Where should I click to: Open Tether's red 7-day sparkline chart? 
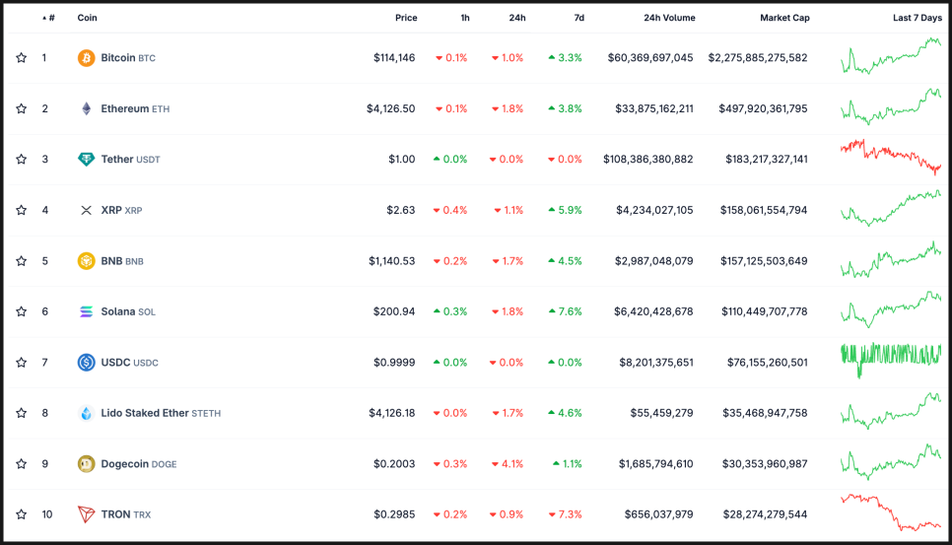click(x=891, y=158)
